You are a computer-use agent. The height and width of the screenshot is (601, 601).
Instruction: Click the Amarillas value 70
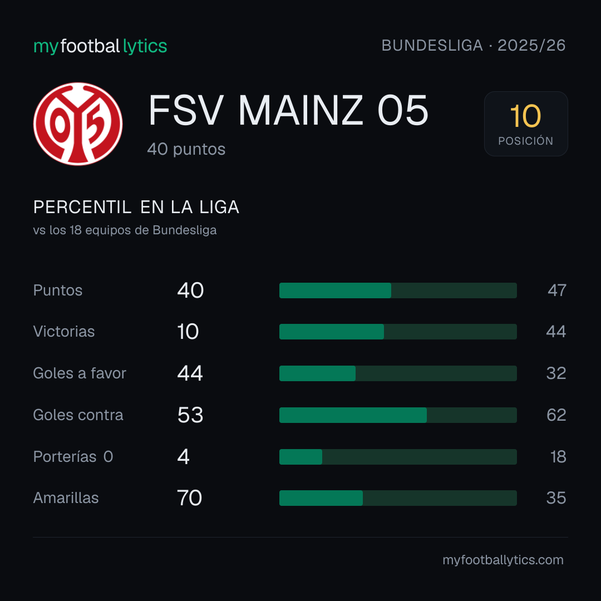(x=189, y=498)
